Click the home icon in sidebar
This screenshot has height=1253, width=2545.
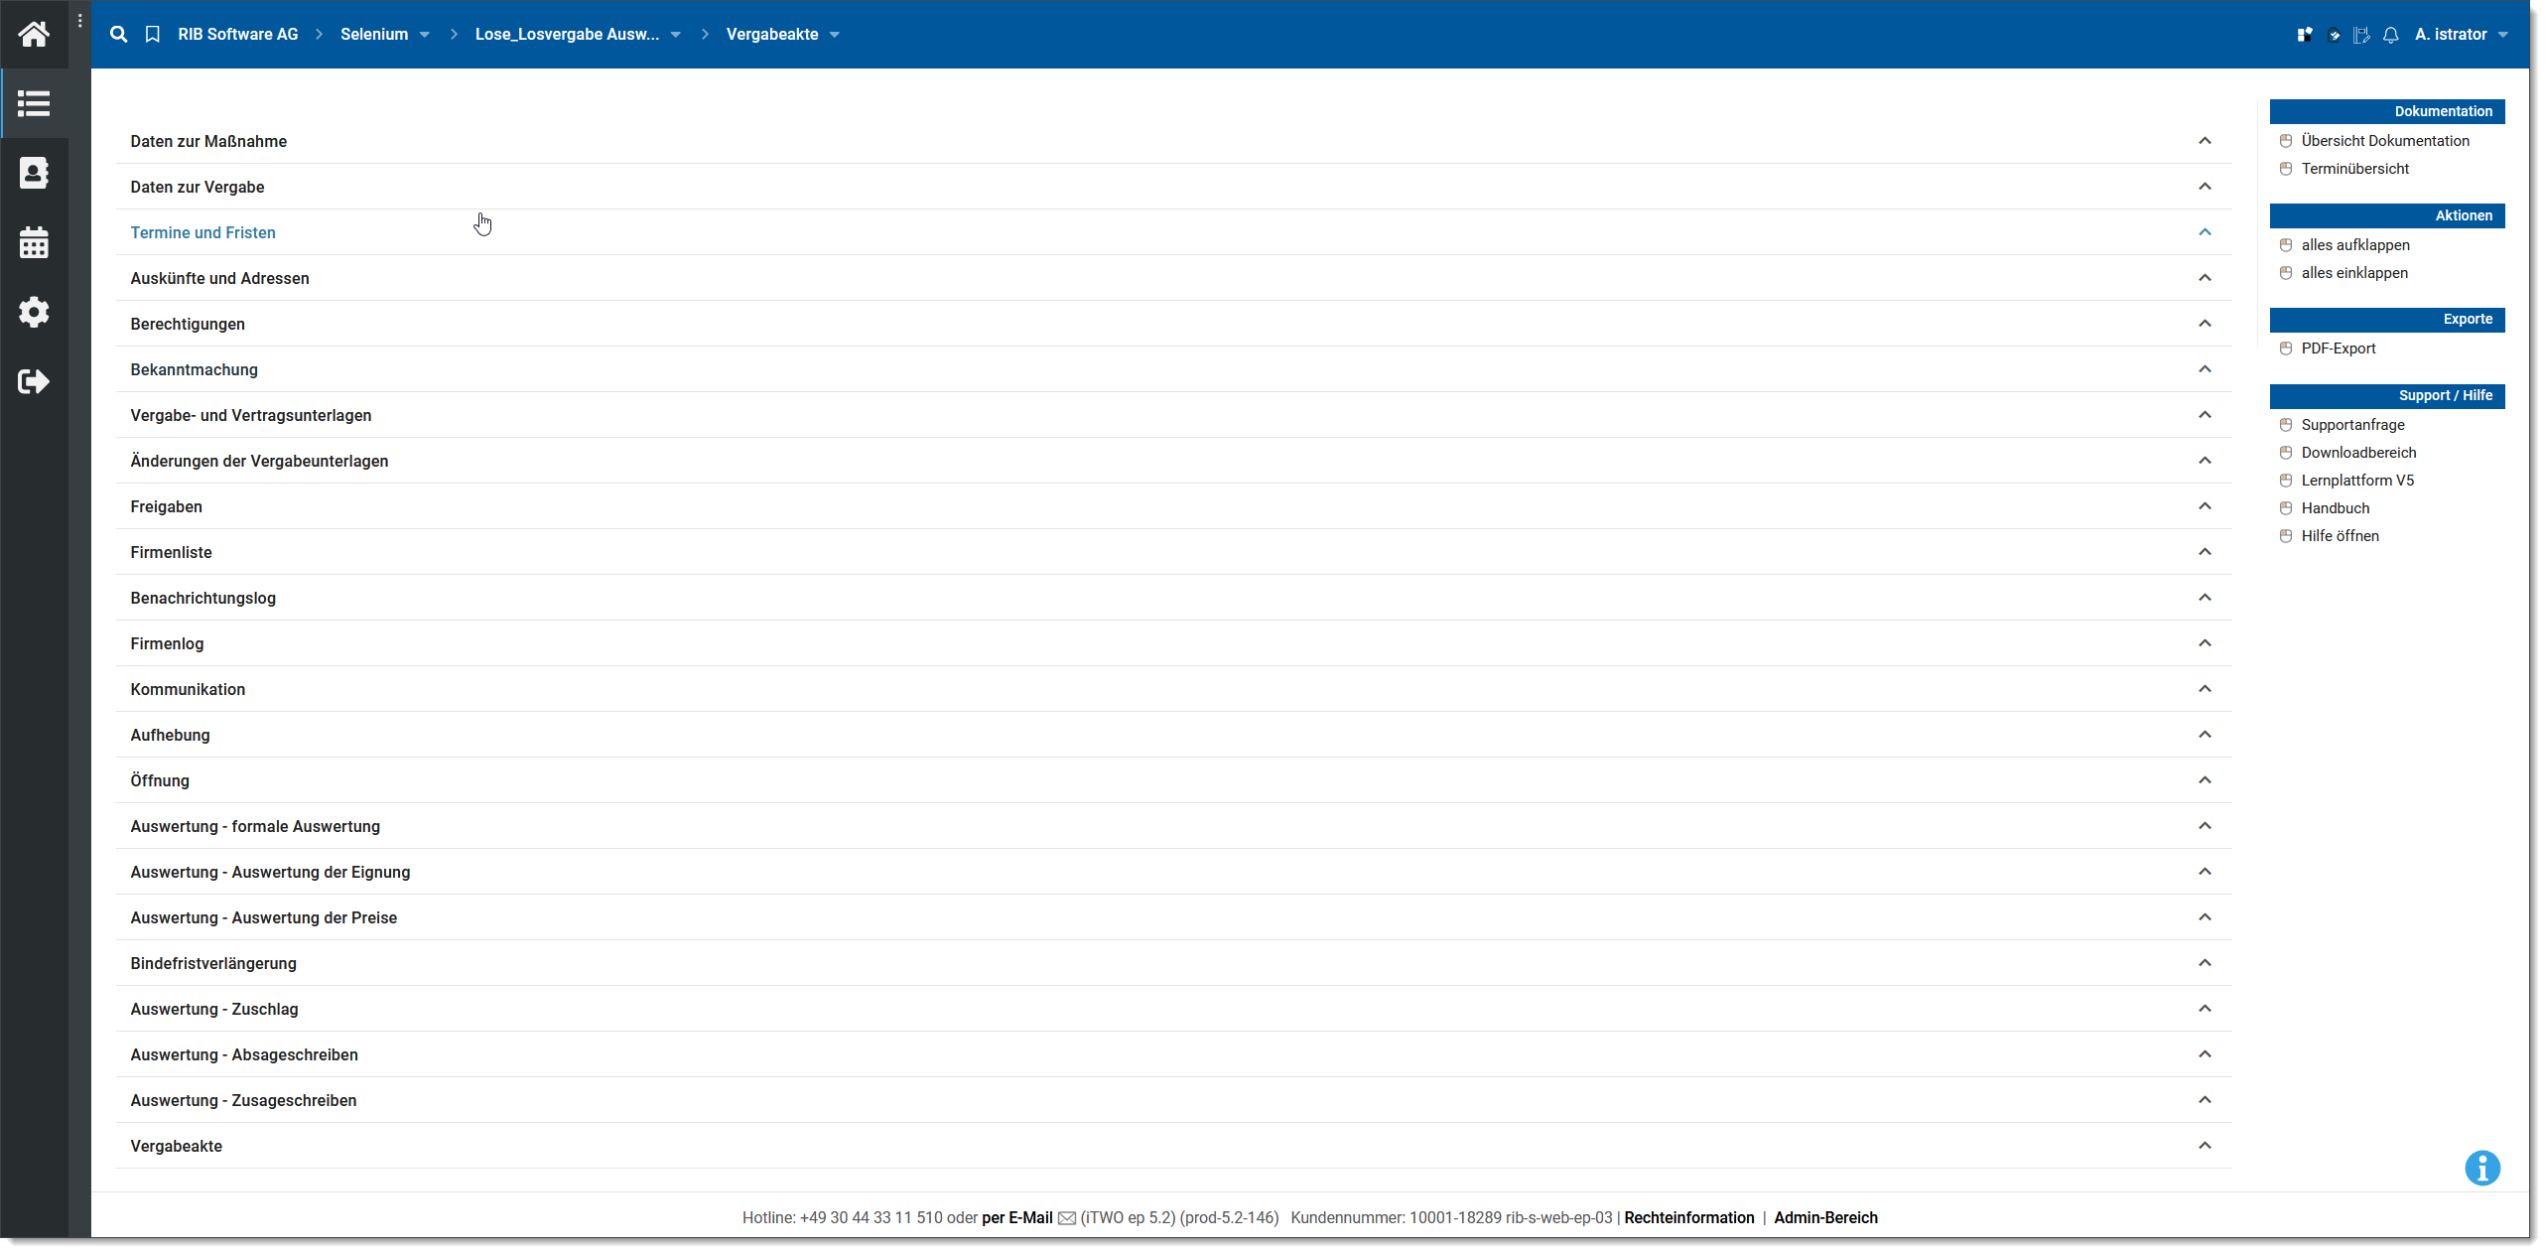pyautogui.click(x=34, y=35)
